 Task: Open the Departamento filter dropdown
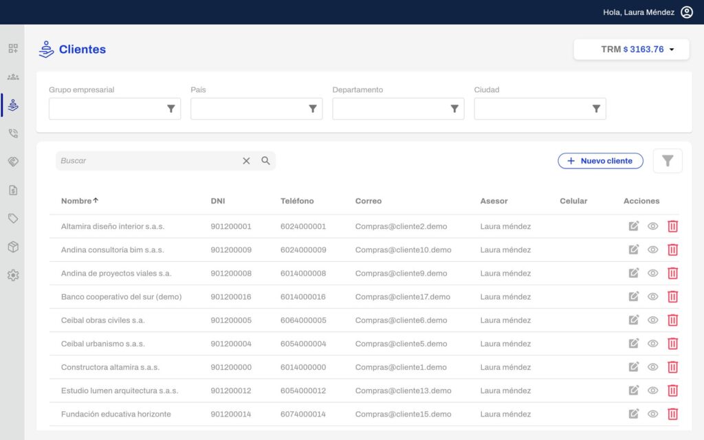(398, 109)
